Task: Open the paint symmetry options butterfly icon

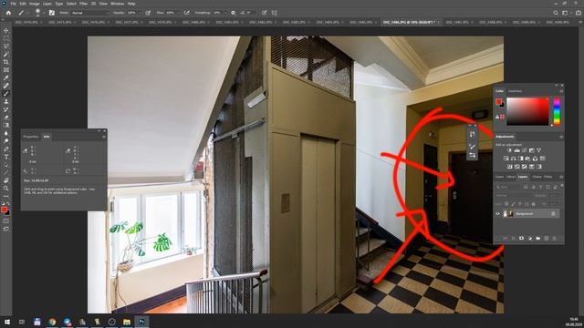Action: [x=274, y=13]
